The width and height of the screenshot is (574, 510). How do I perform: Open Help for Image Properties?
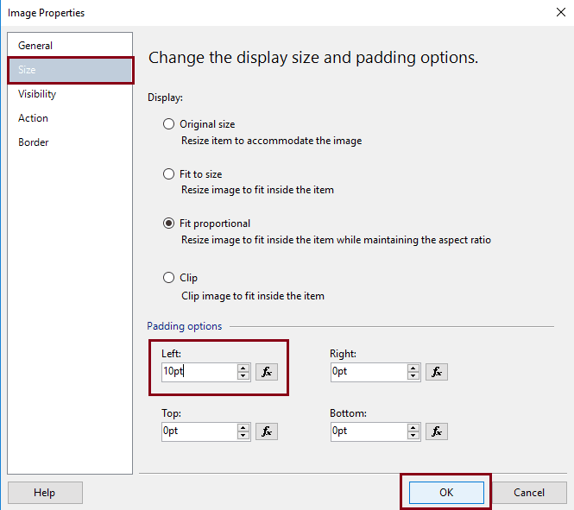coord(45,493)
